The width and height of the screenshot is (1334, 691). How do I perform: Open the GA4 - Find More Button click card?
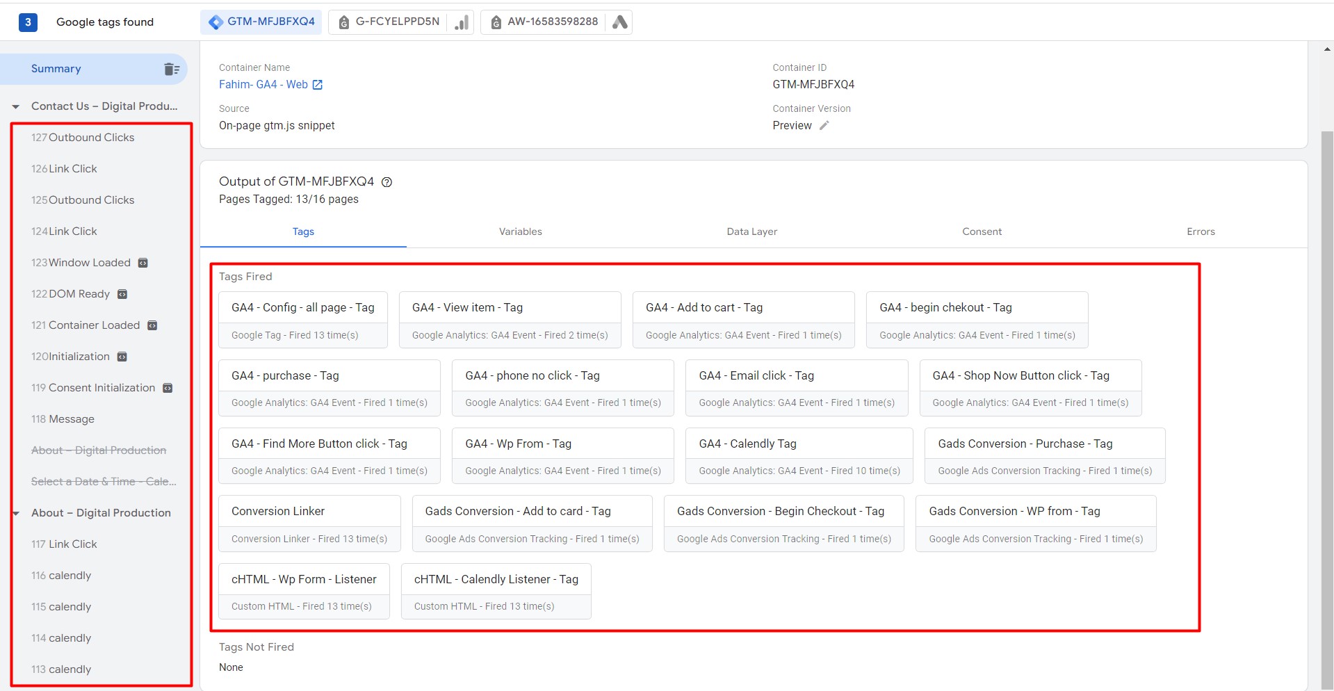pyautogui.click(x=330, y=456)
